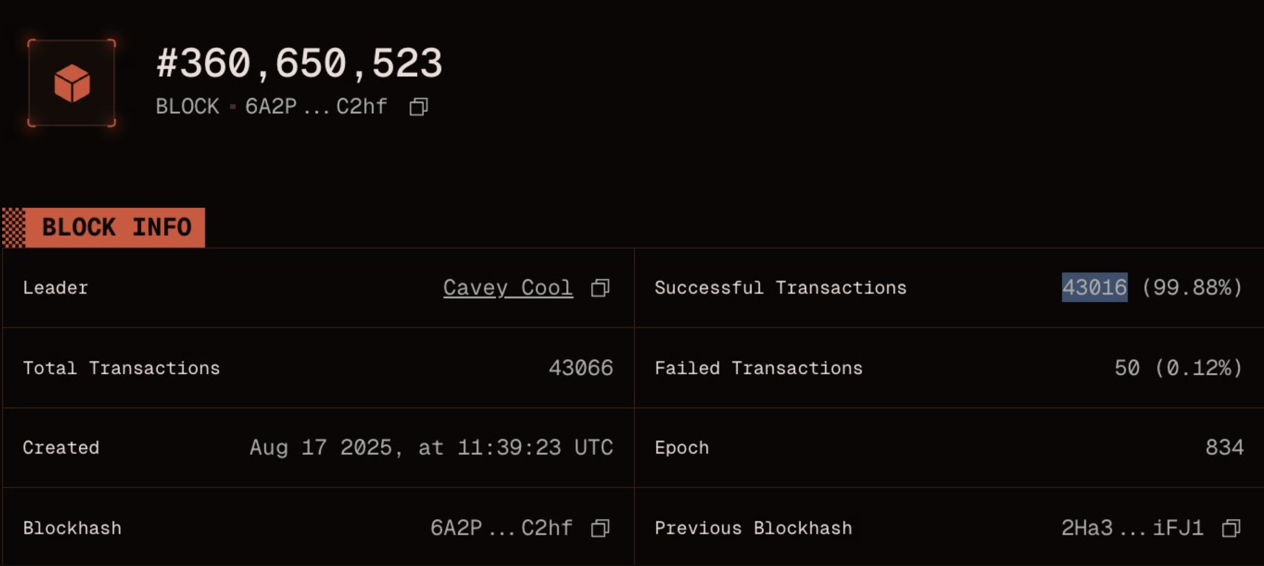Click the header hash 6A2P...C2hf text

click(316, 106)
